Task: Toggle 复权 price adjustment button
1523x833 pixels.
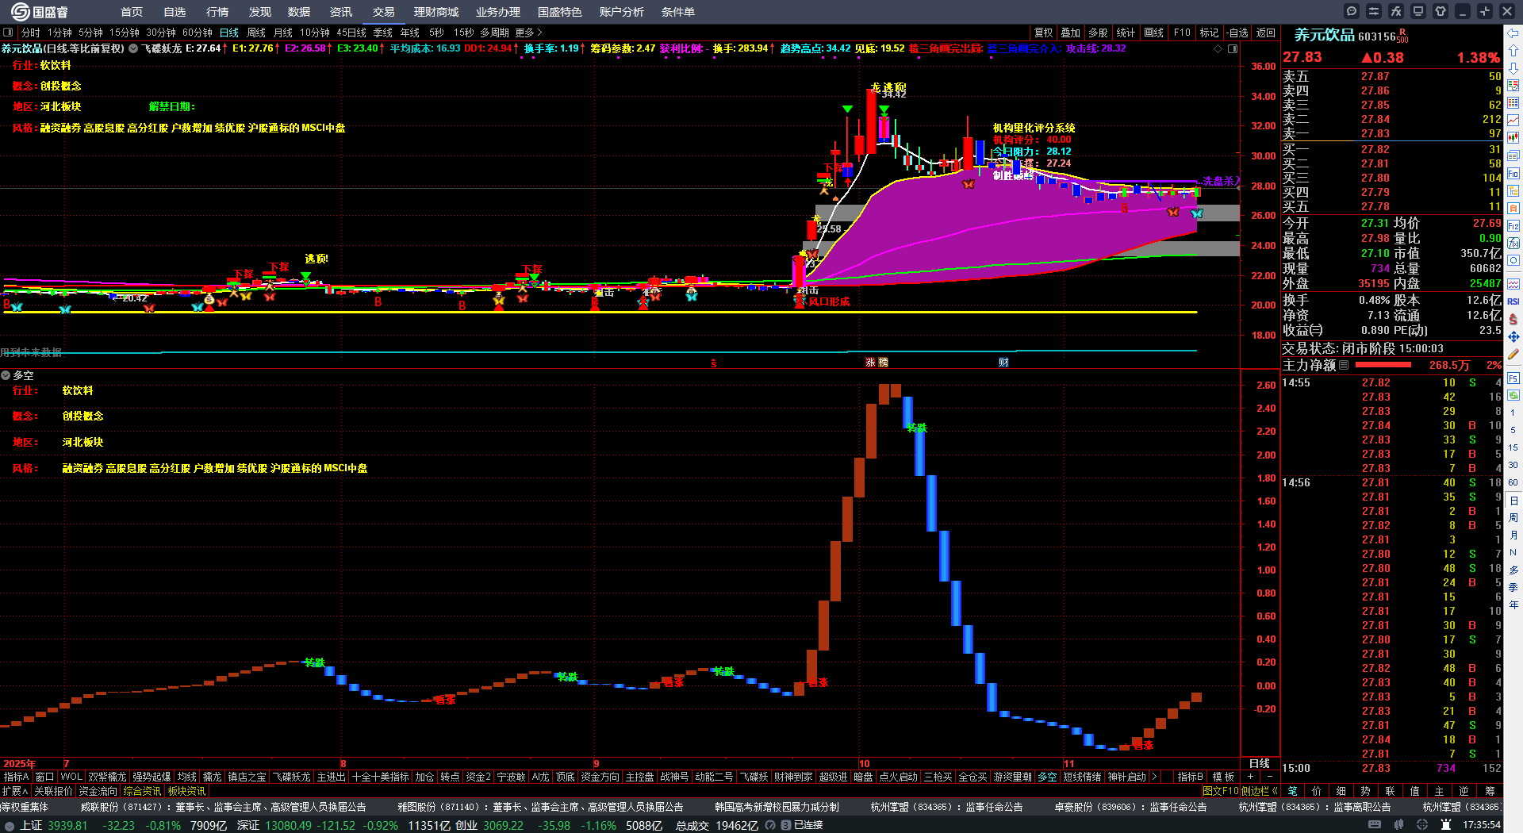Action: pyautogui.click(x=1044, y=33)
